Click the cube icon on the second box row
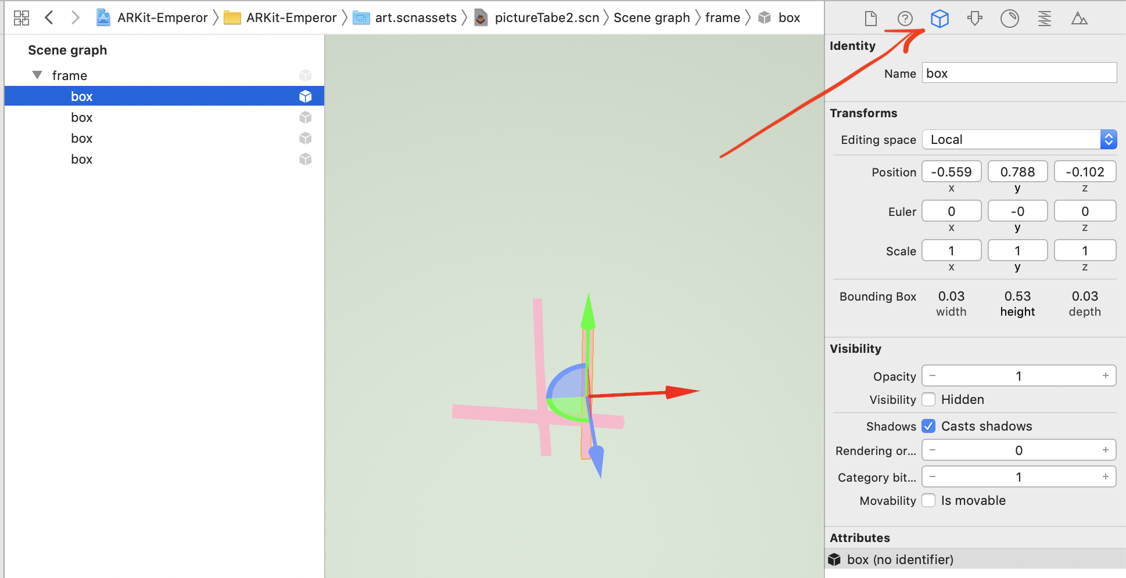 click(x=306, y=117)
